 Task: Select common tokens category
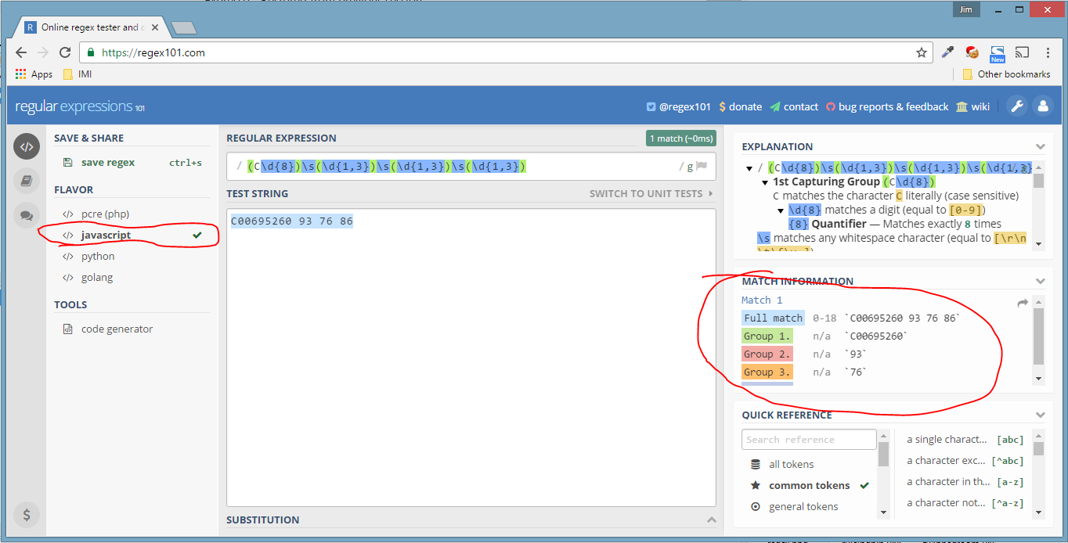[810, 485]
